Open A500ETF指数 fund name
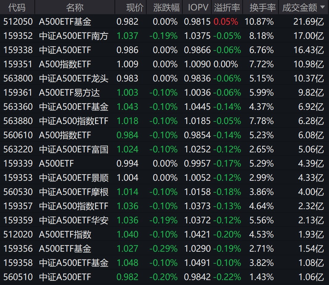 pos(65,234)
